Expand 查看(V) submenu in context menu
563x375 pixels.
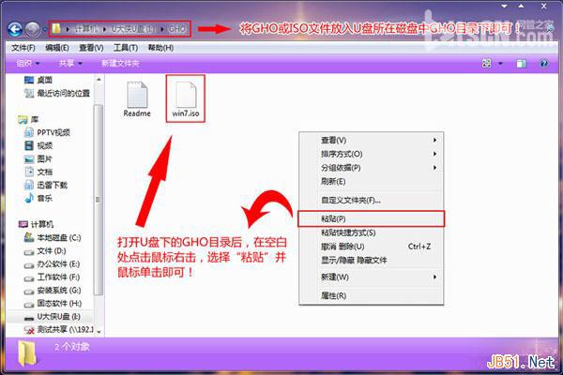coord(372,140)
